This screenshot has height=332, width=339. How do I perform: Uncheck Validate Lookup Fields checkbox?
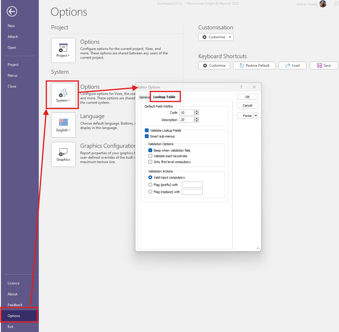(147, 130)
